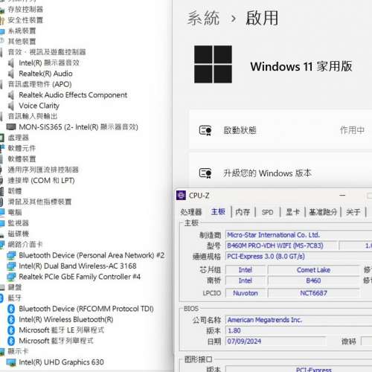Select 存放控制器 in device tree
This screenshot has height=372, width=372.
click(25, 10)
